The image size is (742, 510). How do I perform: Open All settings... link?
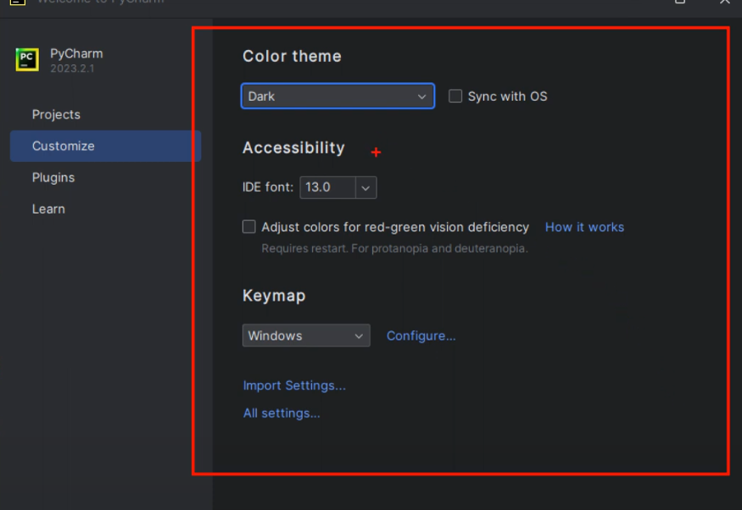coord(282,413)
